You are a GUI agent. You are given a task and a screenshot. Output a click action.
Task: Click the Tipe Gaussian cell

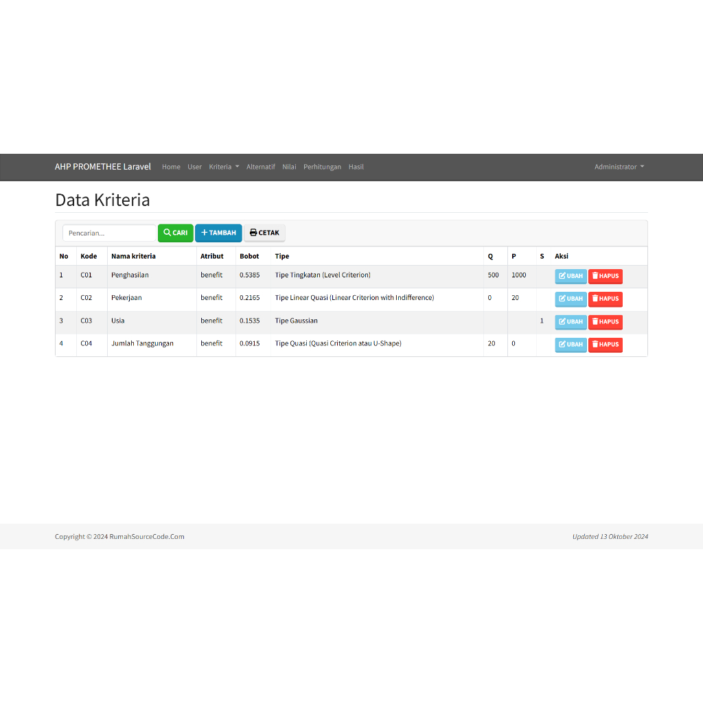coord(296,321)
